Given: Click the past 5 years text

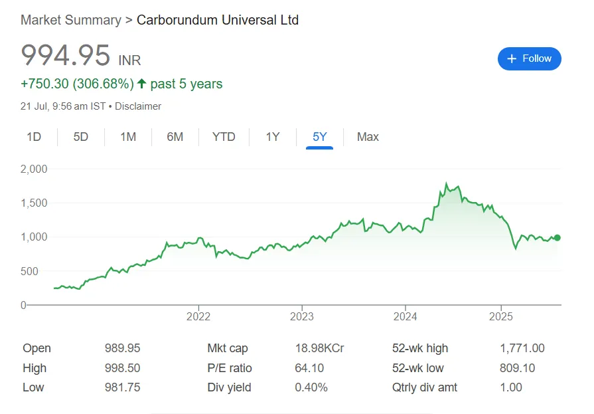Looking at the screenshot, I should point(186,84).
